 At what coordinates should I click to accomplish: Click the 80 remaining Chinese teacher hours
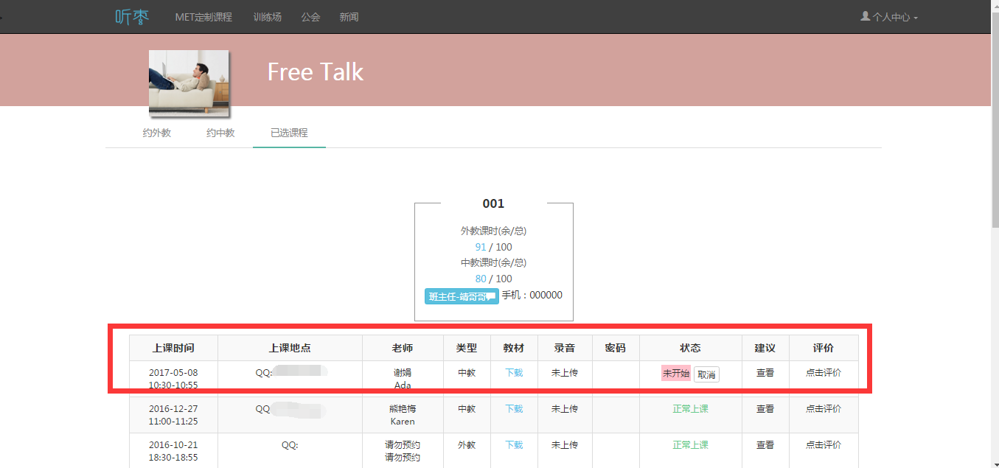point(481,279)
